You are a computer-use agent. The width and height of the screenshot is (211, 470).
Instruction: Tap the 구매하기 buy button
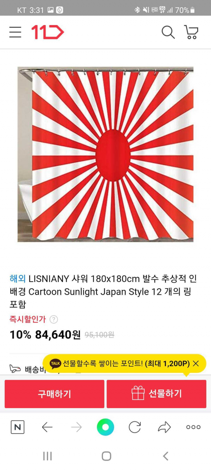point(54,394)
